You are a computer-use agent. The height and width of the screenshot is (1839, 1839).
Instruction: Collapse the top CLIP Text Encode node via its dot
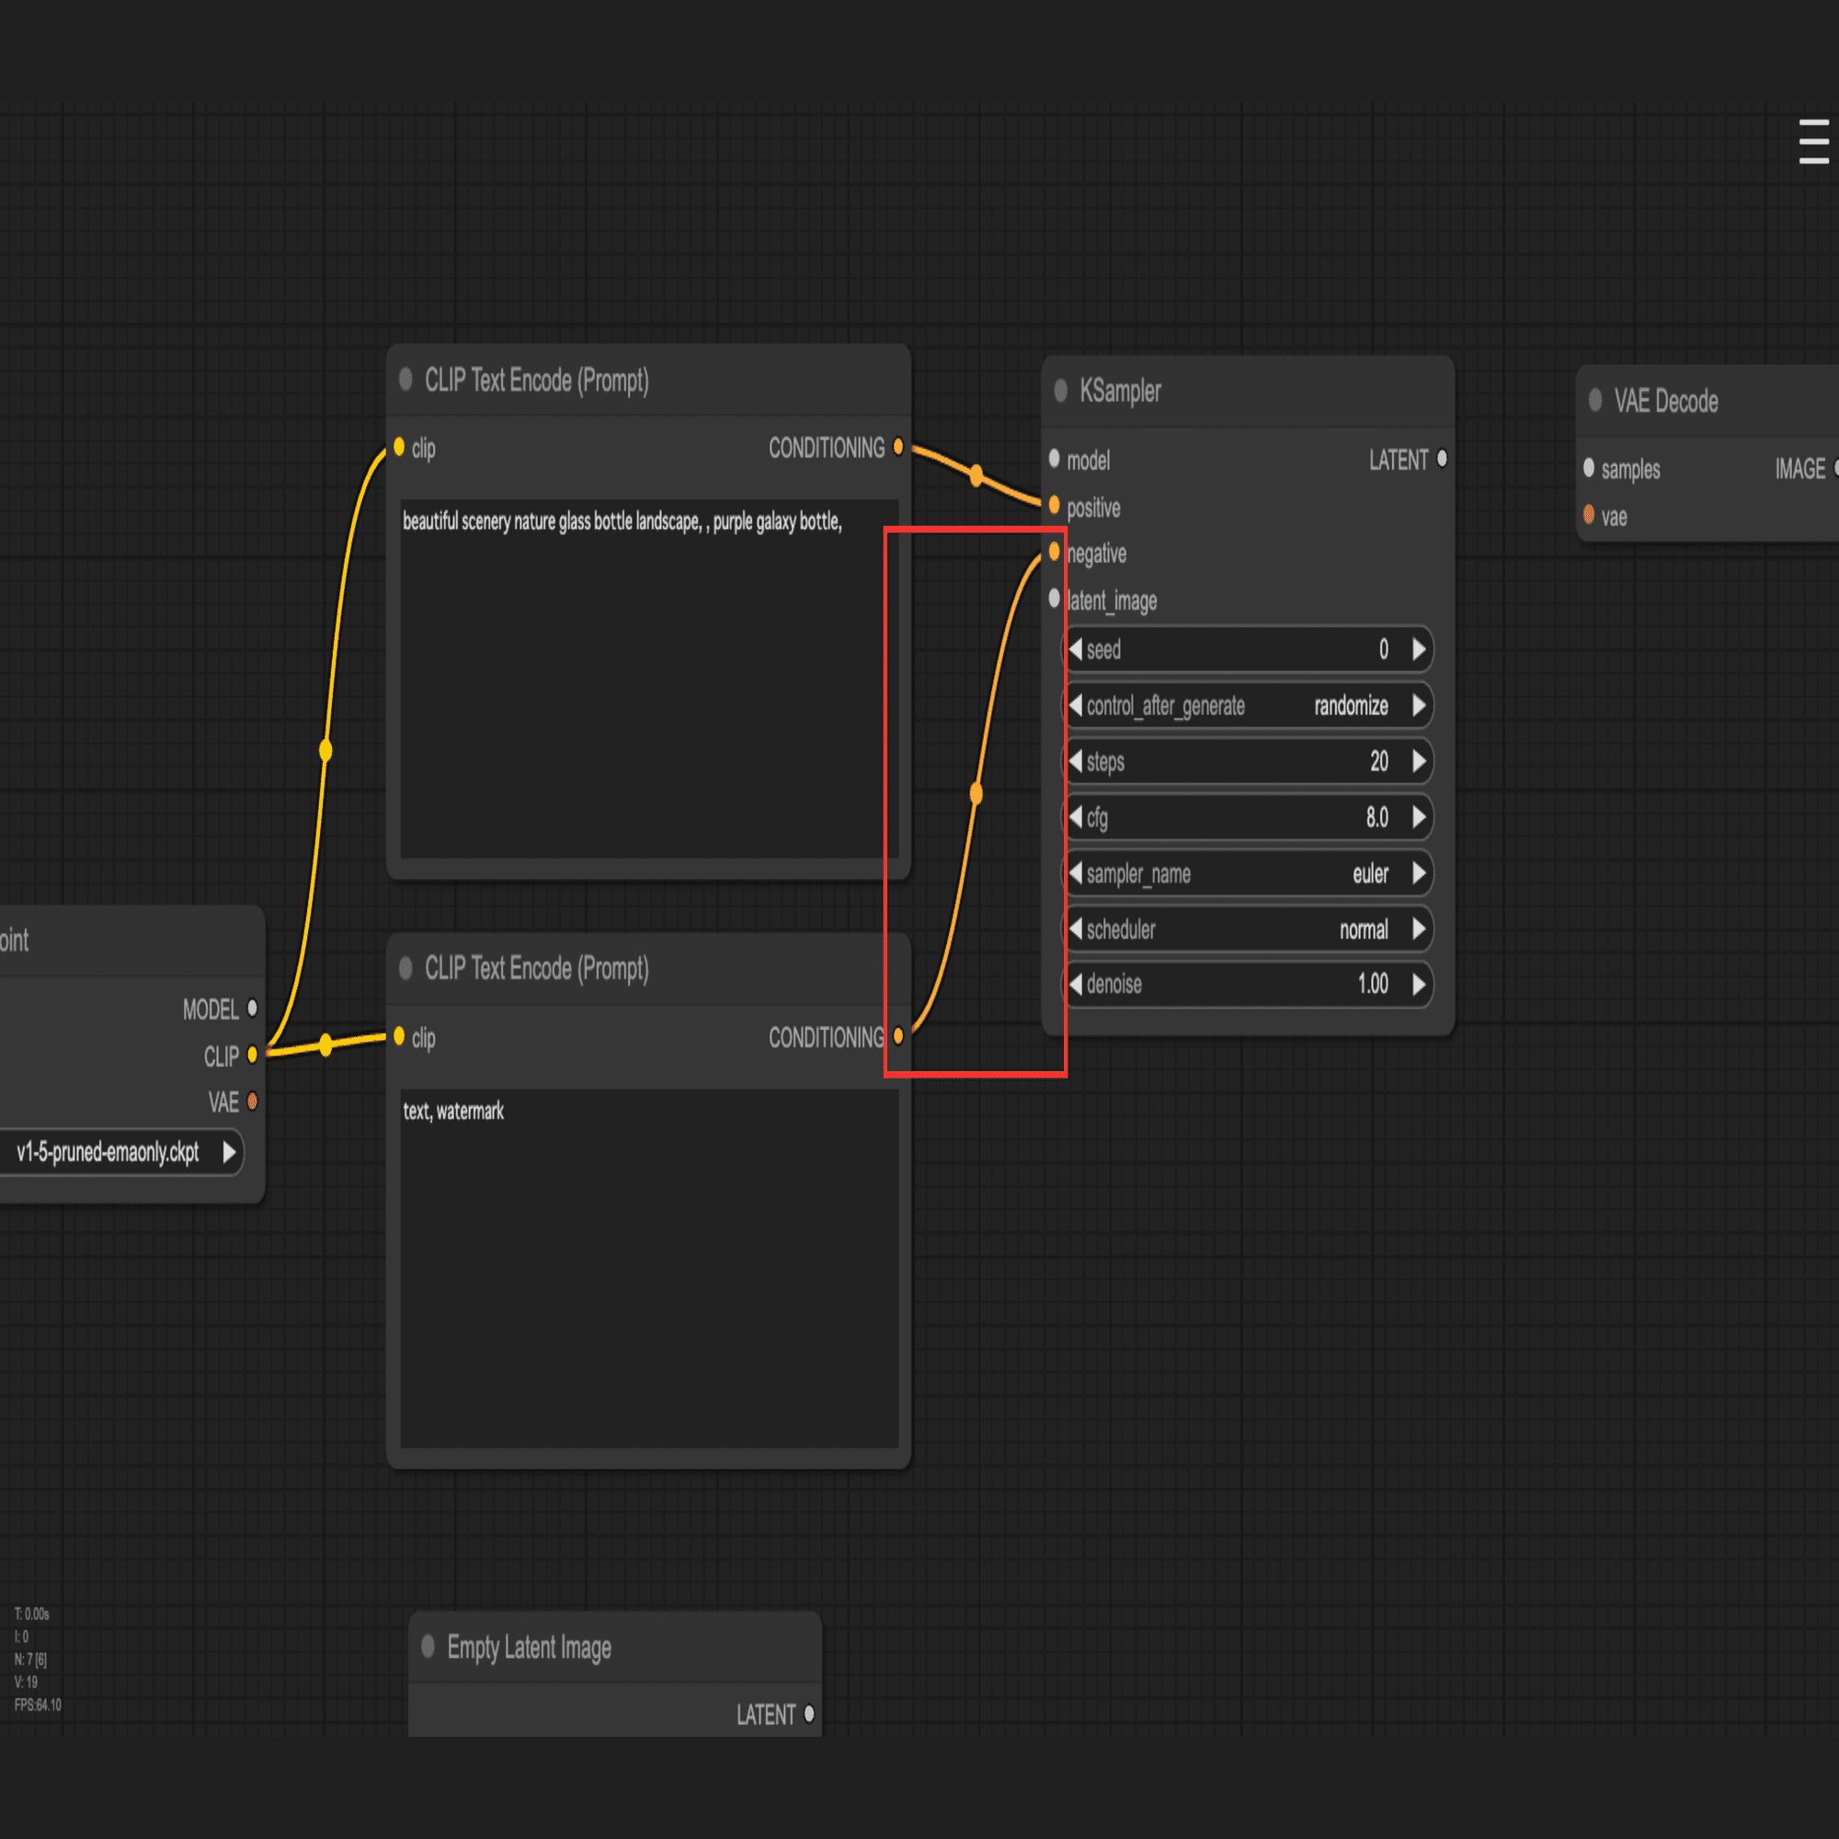pyautogui.click(x=405, y=380)
